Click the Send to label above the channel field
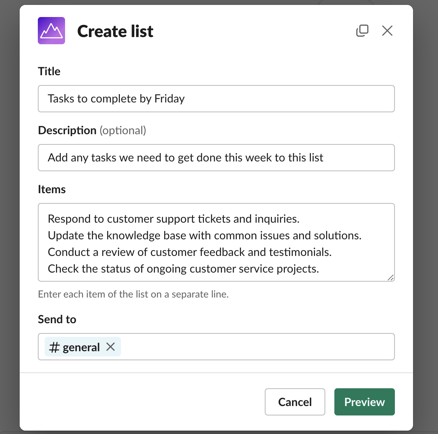This screenshot has width=438, height=434. click(x=57, y=319)
